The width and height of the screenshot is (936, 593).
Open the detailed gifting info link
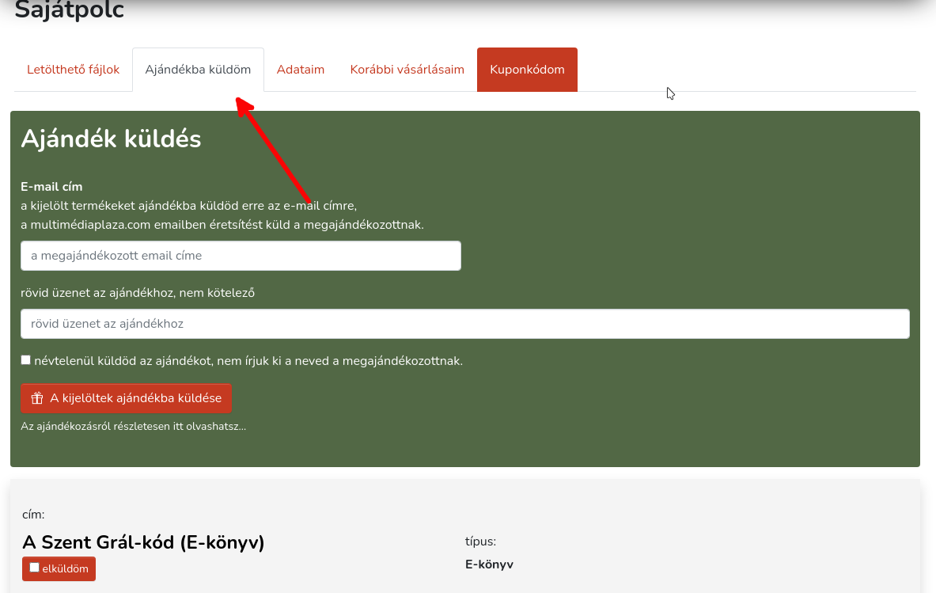133,427
